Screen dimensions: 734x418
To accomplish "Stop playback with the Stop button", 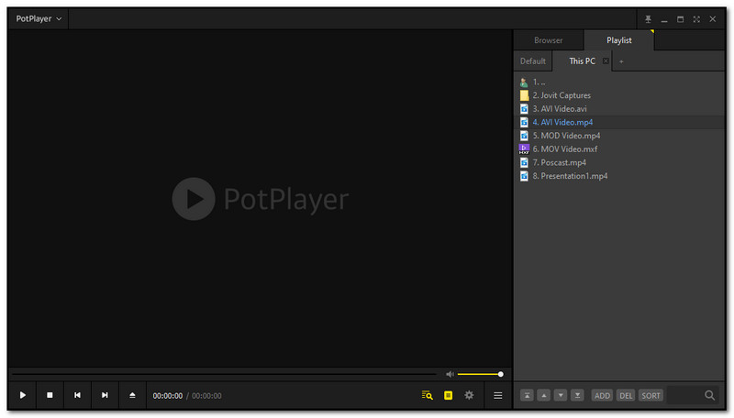I will pyautogui.click(x=50, y=395).
